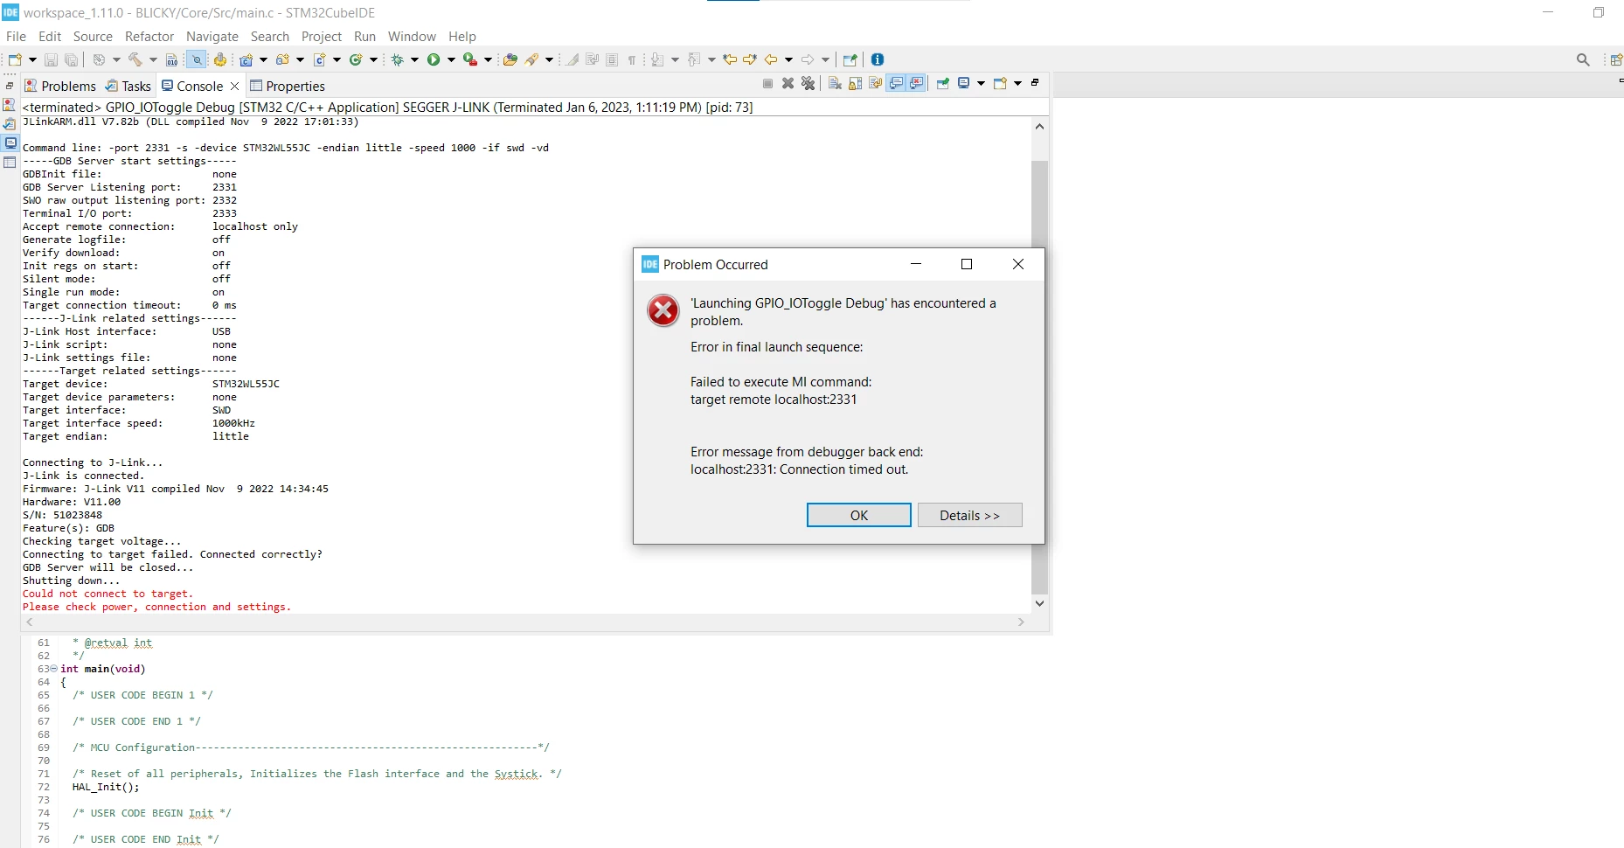Open the New file dropdown arrow

(32, 59)
